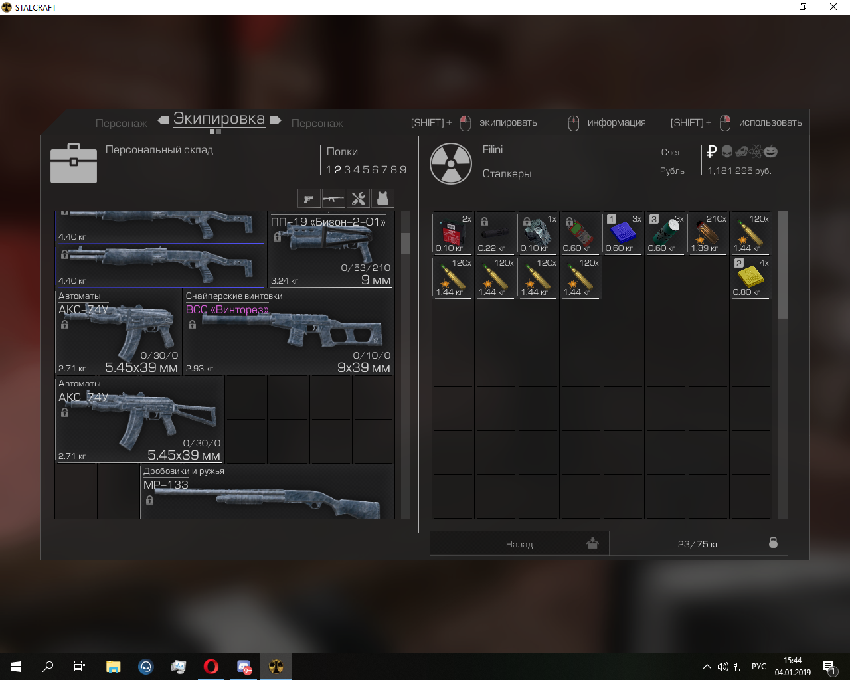Screen dimensions: 850x680
Task: Open Opera browser from the taskbar
Action: coord(211,667)
